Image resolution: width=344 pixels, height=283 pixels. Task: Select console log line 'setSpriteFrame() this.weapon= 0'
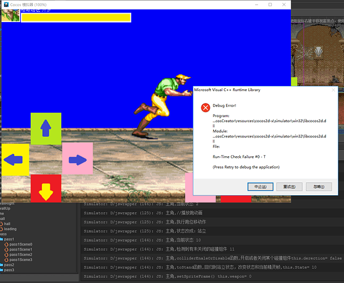[x=212, y=276]
